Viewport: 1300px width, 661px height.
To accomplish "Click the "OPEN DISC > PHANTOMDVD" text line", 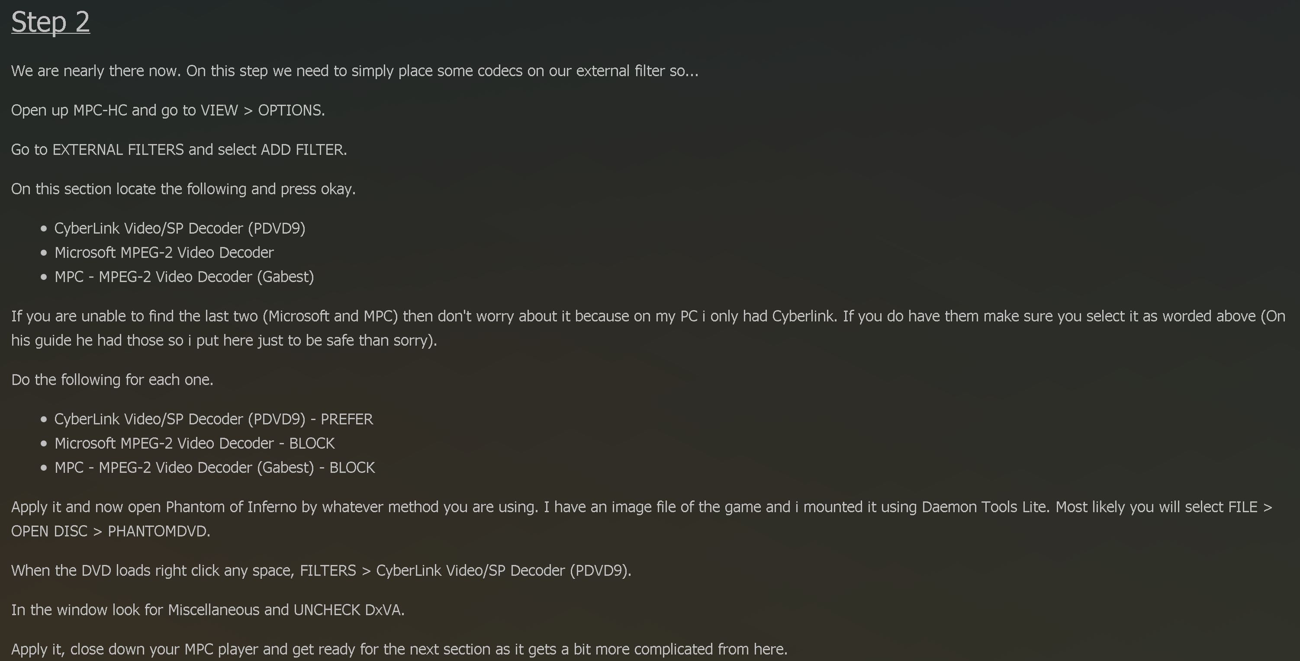I will (x=110, y=531).
